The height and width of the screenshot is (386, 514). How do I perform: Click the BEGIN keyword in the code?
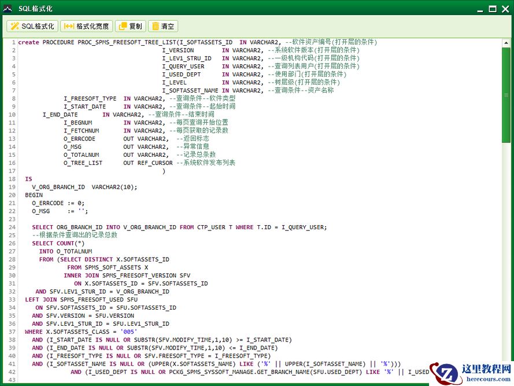(x=34, y=195)
